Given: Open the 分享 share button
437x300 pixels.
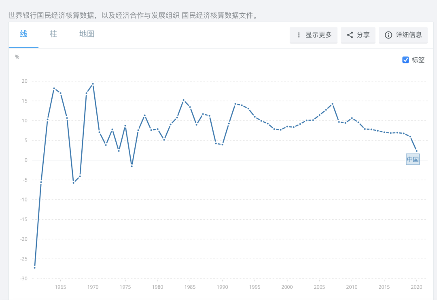Looking at the screenshot, I should point(358,35).
